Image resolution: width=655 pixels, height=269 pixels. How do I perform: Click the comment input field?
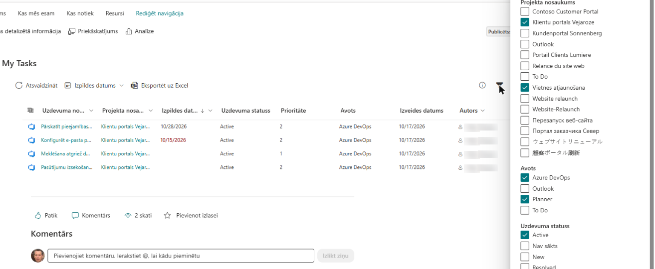pos(181,256)
